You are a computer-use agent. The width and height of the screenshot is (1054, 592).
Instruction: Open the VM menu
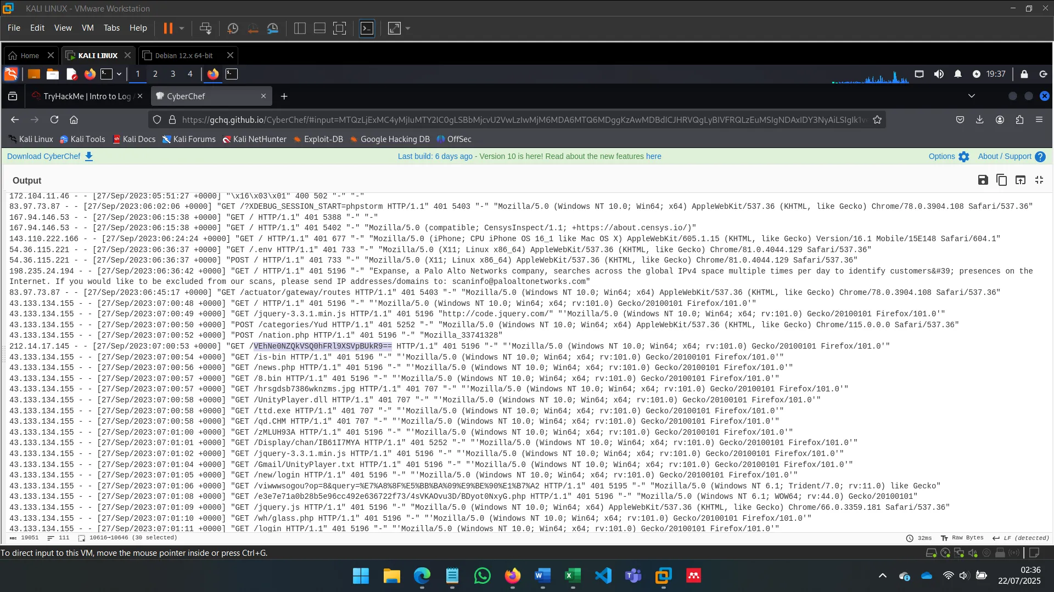[x=87, y=28]
